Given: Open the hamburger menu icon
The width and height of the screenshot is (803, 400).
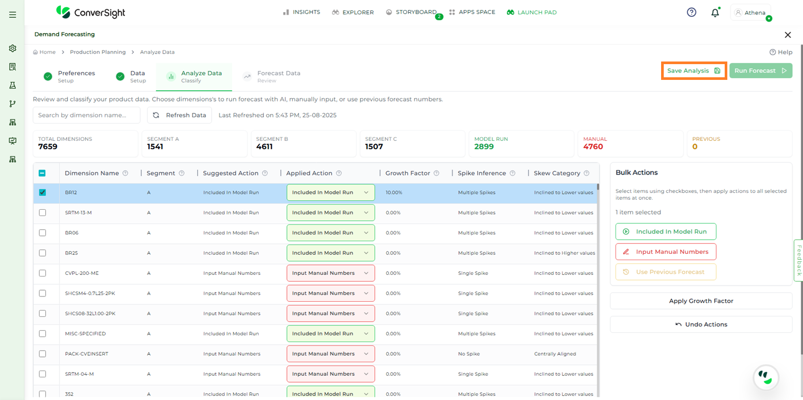Looking at the screenshot, I should tap(13, 15).
